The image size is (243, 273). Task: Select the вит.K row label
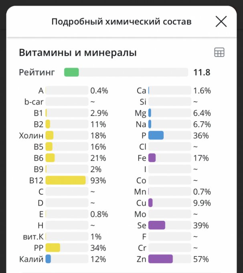[x=34, y=236]
